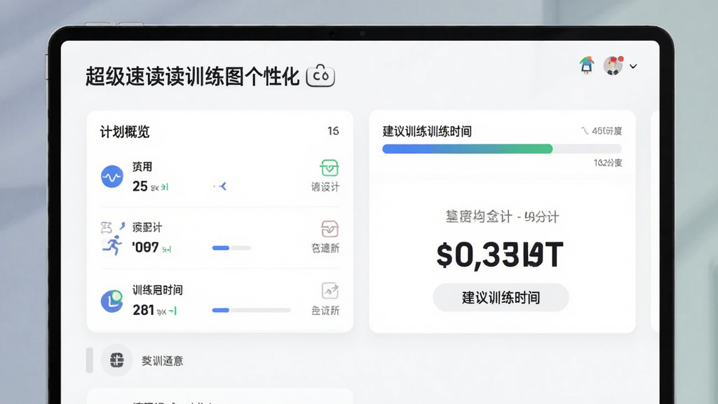Click the blue-green progress bar for 建议训练训练时间
The width and height of the screenshot is (718, 404).
pyautogui.click(x=502, y=149)
